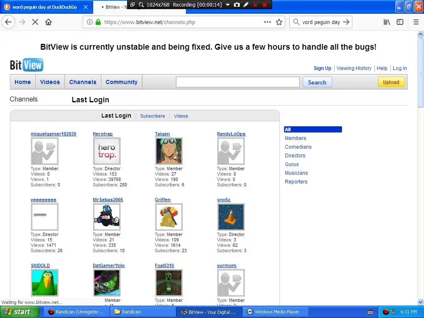424x318 pixels.
Task: Click Bandicam screenshot camera icon
Action: [x=236, y=5]
